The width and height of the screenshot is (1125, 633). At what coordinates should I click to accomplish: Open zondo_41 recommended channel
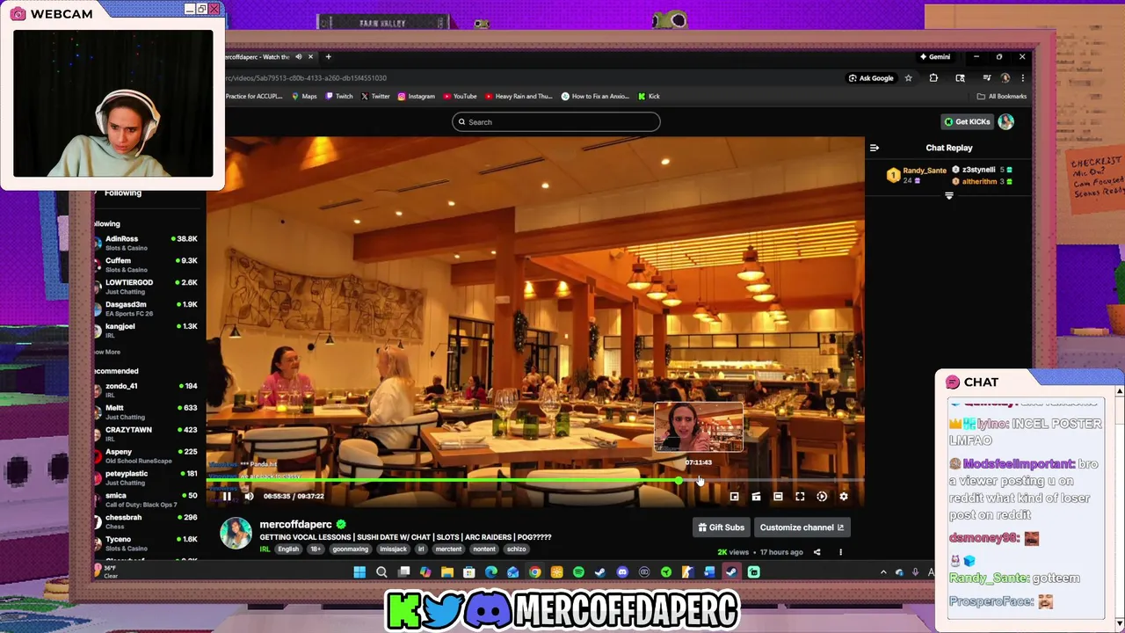tap(147, 389)
